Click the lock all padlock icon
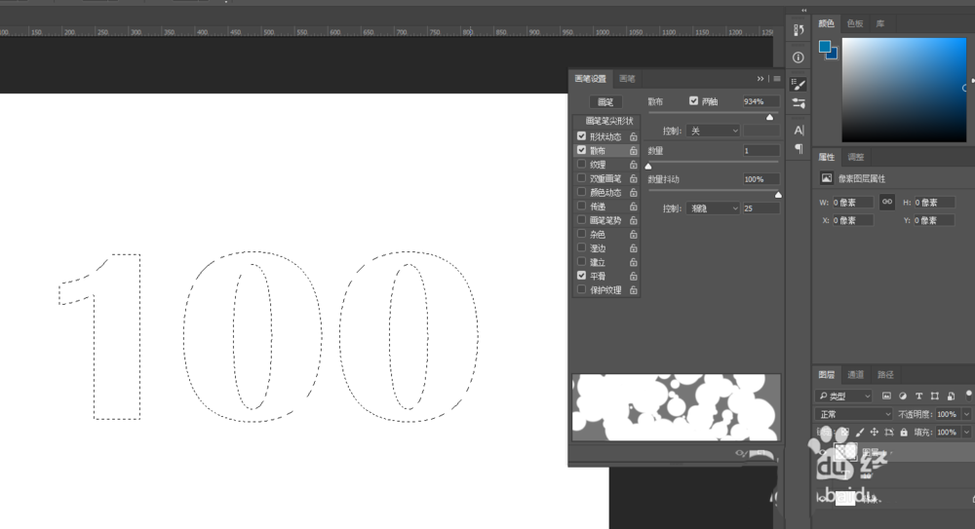The height and width of the screenshot is (529, 975). pyautogui.click(x=904, y=432)
